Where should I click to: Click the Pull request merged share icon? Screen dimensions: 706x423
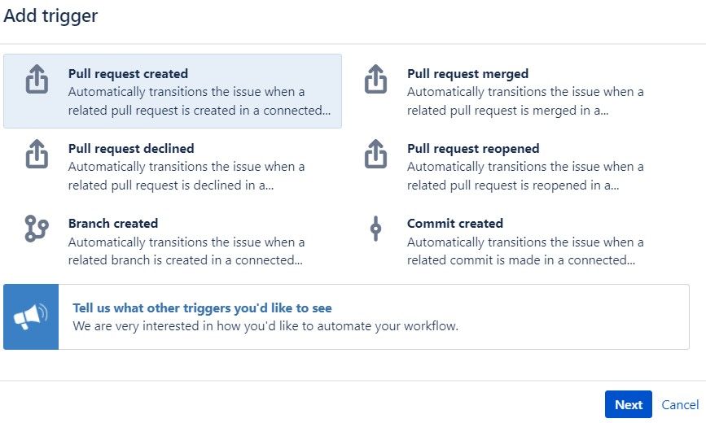pos(375,79)
